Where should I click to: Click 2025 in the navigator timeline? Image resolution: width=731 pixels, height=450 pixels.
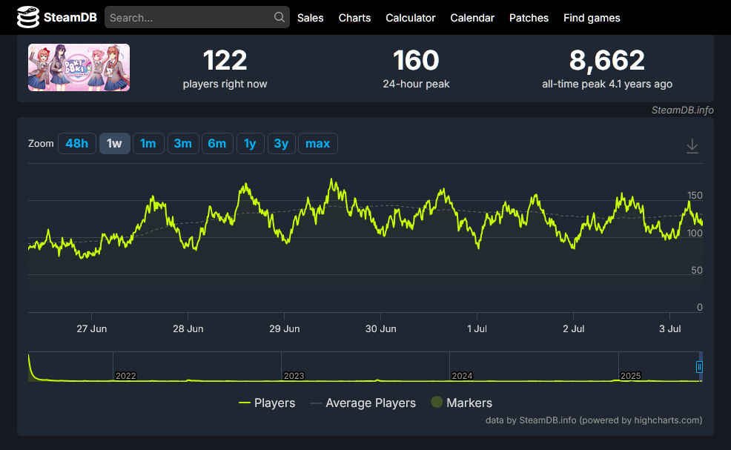click(631, 376)
